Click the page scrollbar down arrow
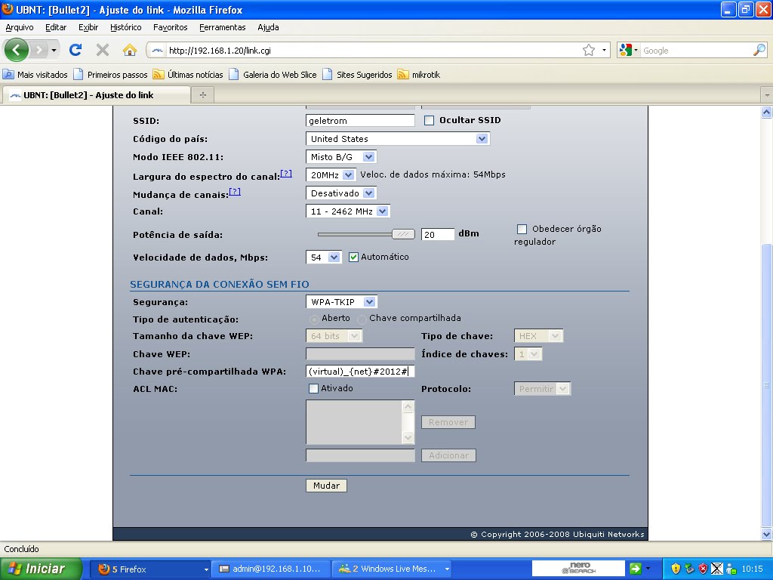Screen dimensions: 773x580 tap(766, 534)
